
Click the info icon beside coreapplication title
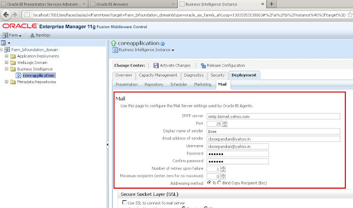[163, 44]
